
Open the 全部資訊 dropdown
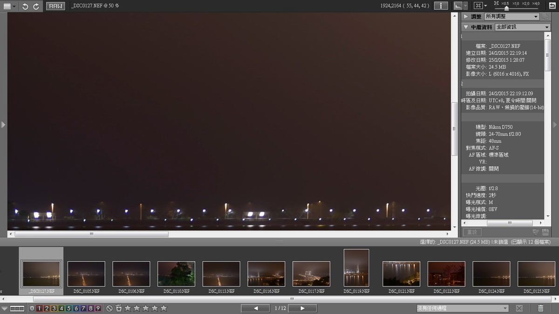(523, 27)
